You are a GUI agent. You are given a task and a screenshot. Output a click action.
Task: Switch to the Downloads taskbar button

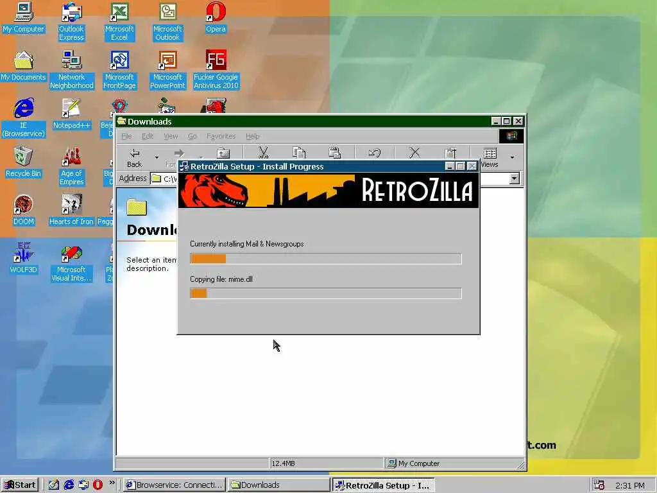point(278,485)
